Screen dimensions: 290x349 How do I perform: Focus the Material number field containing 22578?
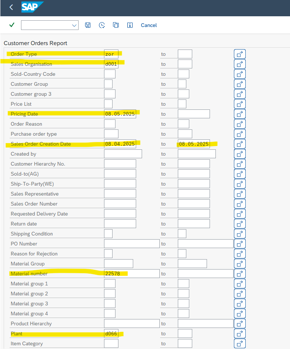pyautogui.click(x=132, y=274)
